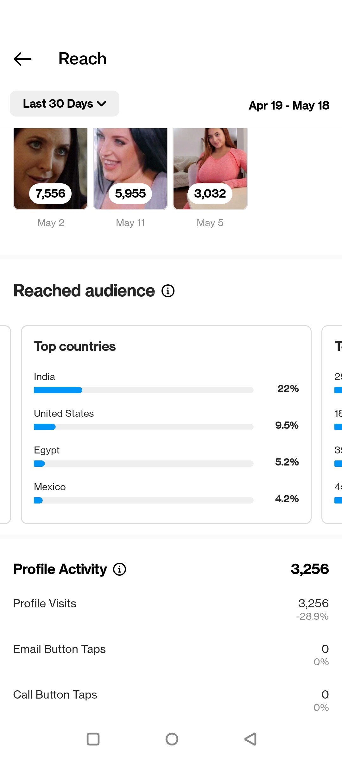The width and height of the screenshot is (342, 760).
Task: Open the May 5 post with 3,032 reach
Action: 210,169
